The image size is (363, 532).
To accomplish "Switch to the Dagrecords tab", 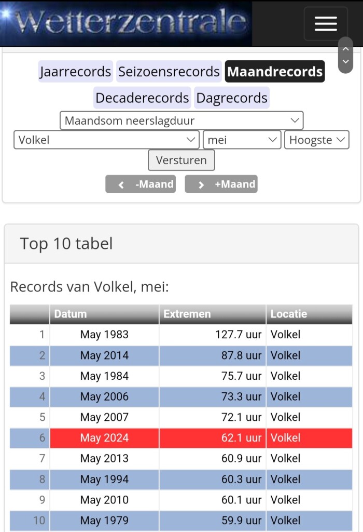I will point(232,98).
